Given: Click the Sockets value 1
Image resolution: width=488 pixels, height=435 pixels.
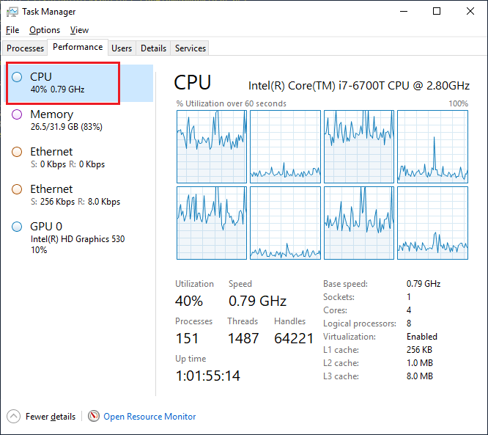Looking at the screenshot, I should click(x=409, y=297).
